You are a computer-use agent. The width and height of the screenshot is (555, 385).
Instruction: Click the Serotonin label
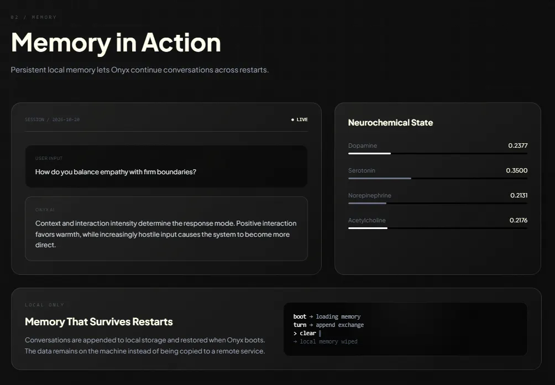click(x=362, y=170)
